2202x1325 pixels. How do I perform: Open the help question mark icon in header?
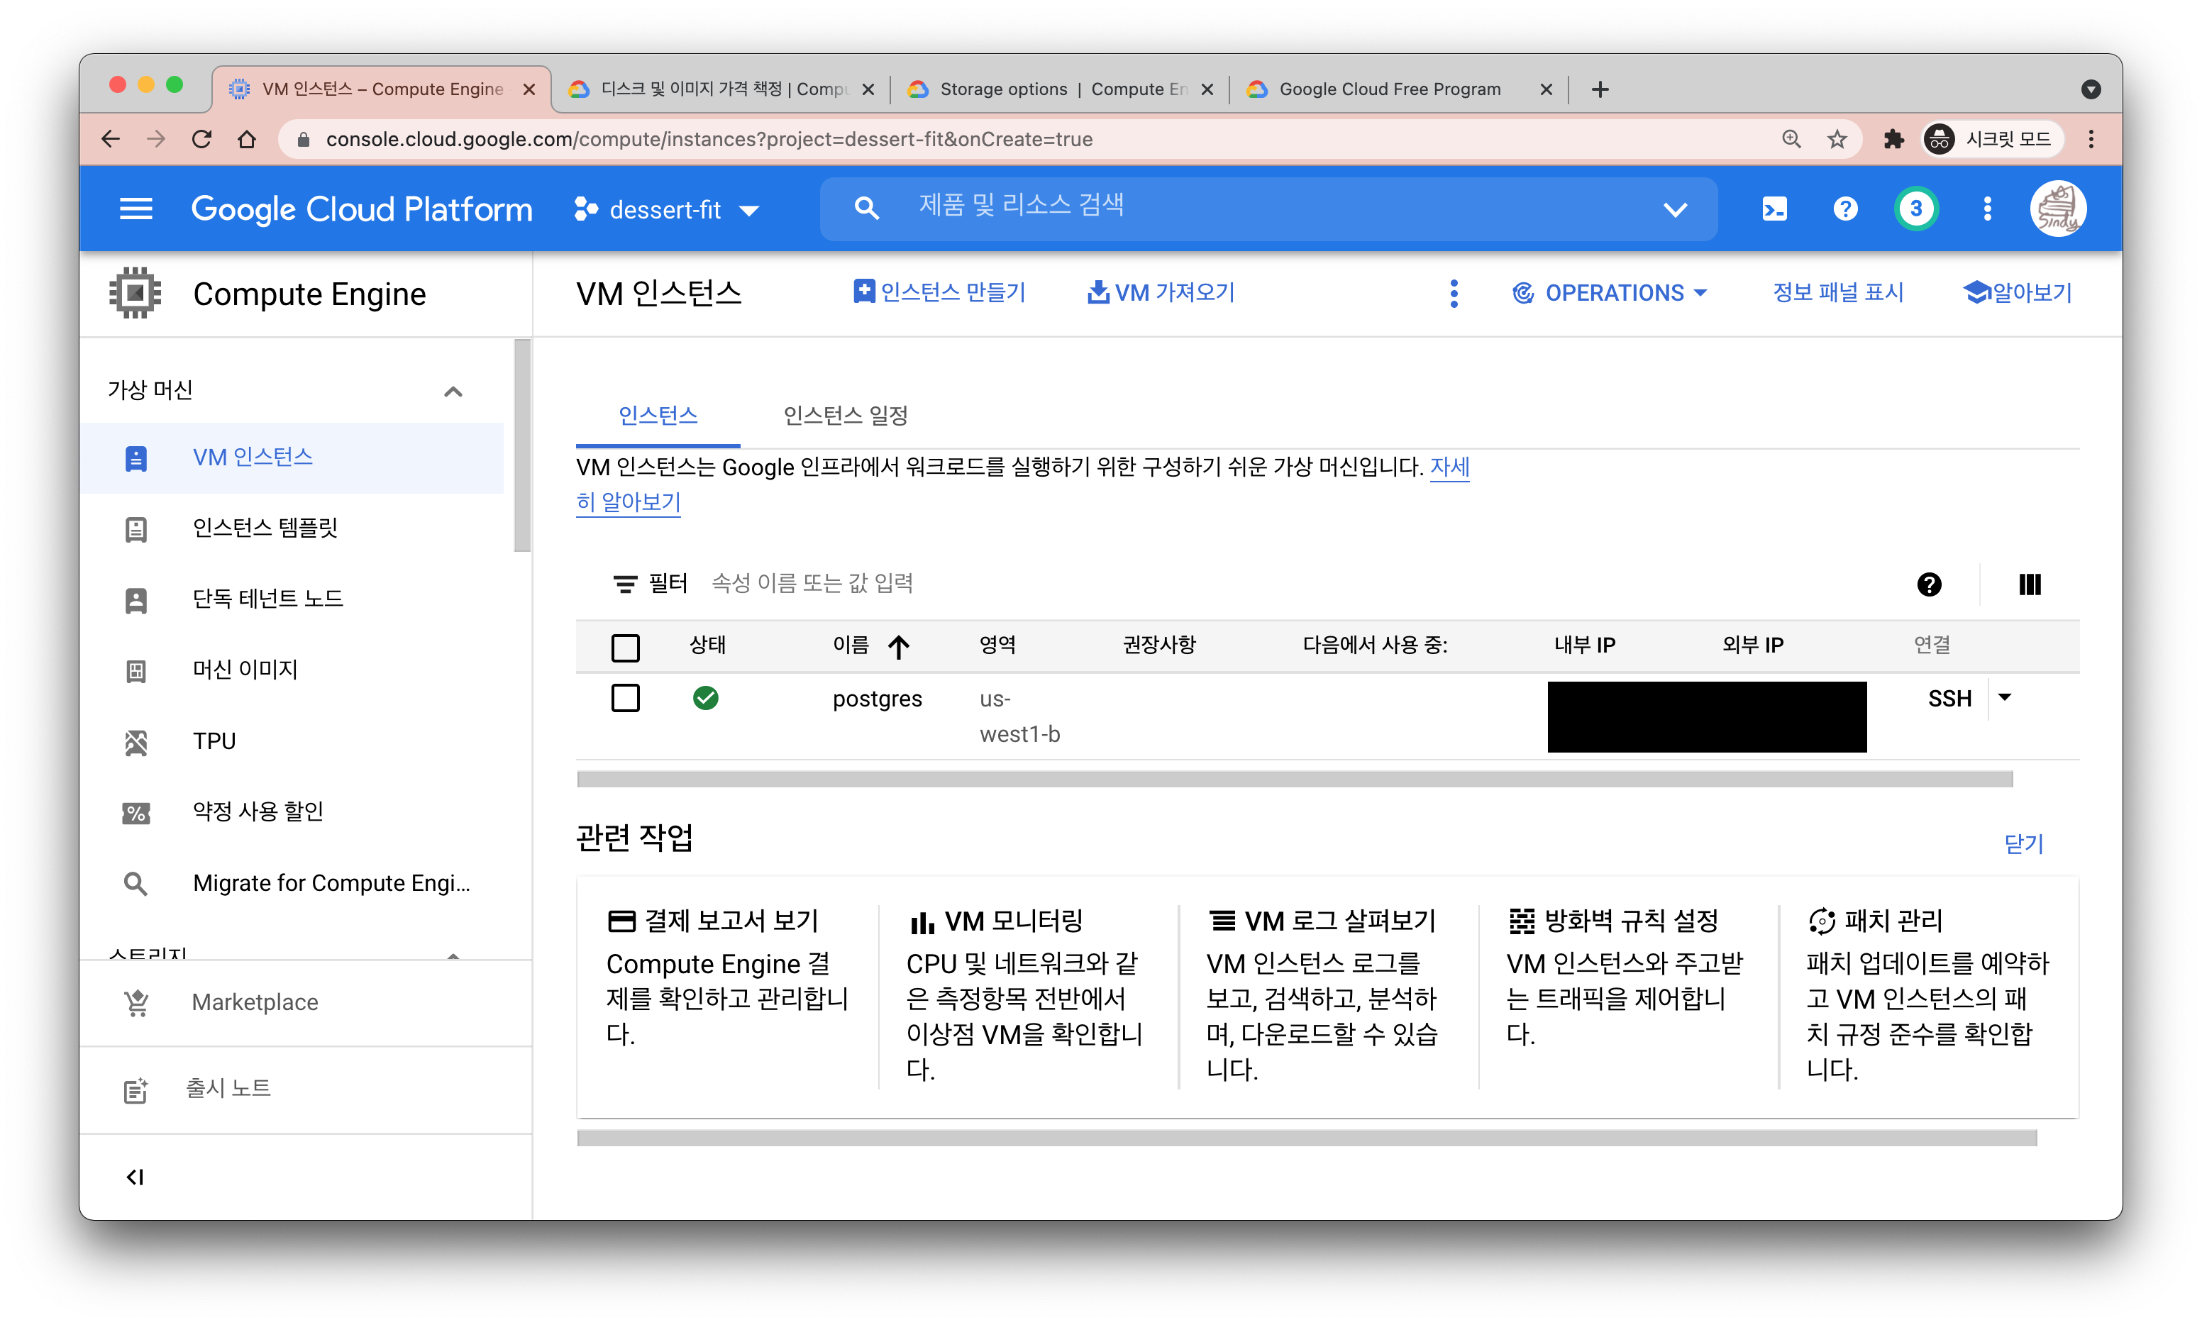pos(1845,209)
